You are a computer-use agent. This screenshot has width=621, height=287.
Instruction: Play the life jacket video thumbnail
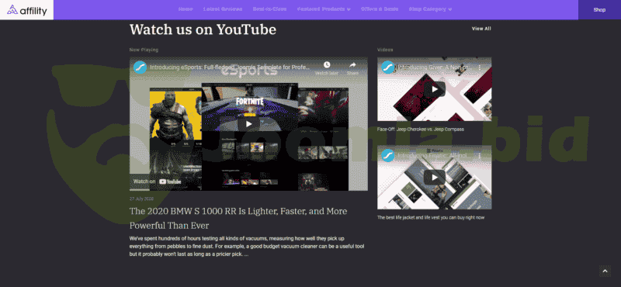[435, 178]
